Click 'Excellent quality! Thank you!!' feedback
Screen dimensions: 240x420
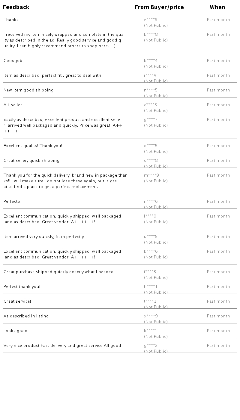pos(34,146)
